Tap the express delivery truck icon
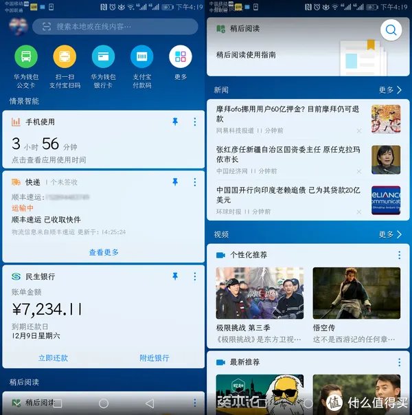The image size is (412, 415). pyautogui.click(x=16, y=182)
